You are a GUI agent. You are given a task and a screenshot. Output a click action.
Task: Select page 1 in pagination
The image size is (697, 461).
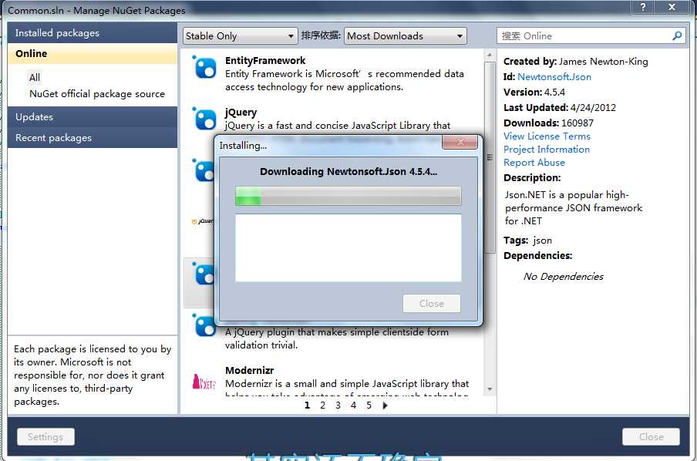[x=307, y=405]
